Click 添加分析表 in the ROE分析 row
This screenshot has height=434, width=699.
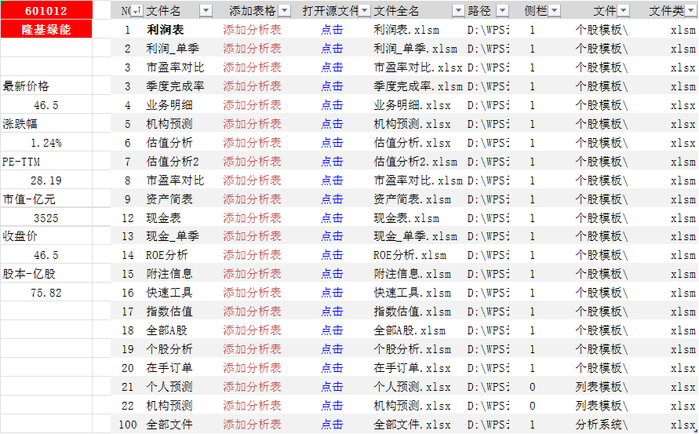[x=252, y=255]
